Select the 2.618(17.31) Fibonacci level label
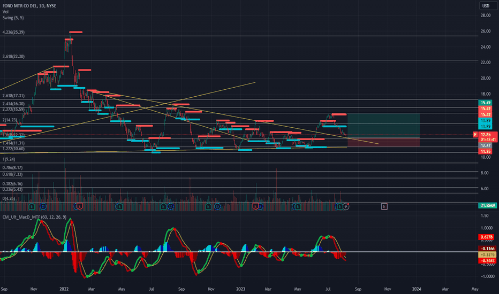This screenshot has width=499, height=294. tap(13, 96)
